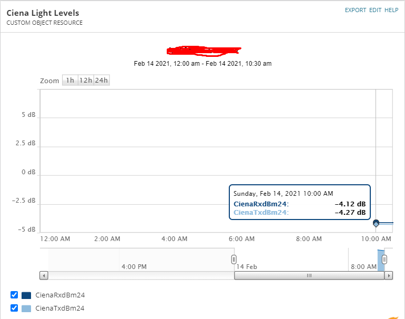Click the 4:00 PM navigator label

tap(134, 267)
